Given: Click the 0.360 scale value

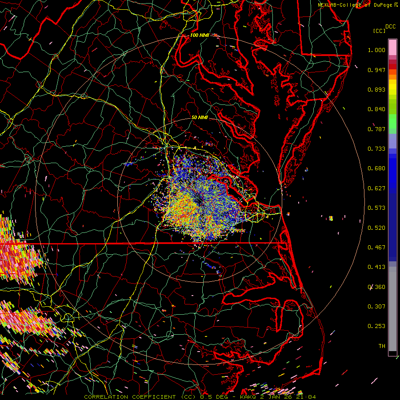Looking at the screenshot, I should [x=376, y=287].
